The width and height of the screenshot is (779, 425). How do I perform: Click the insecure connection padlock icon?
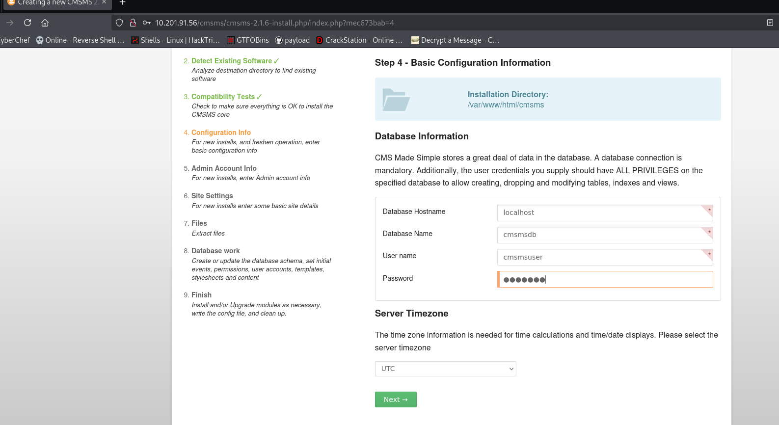pos(133,23)
